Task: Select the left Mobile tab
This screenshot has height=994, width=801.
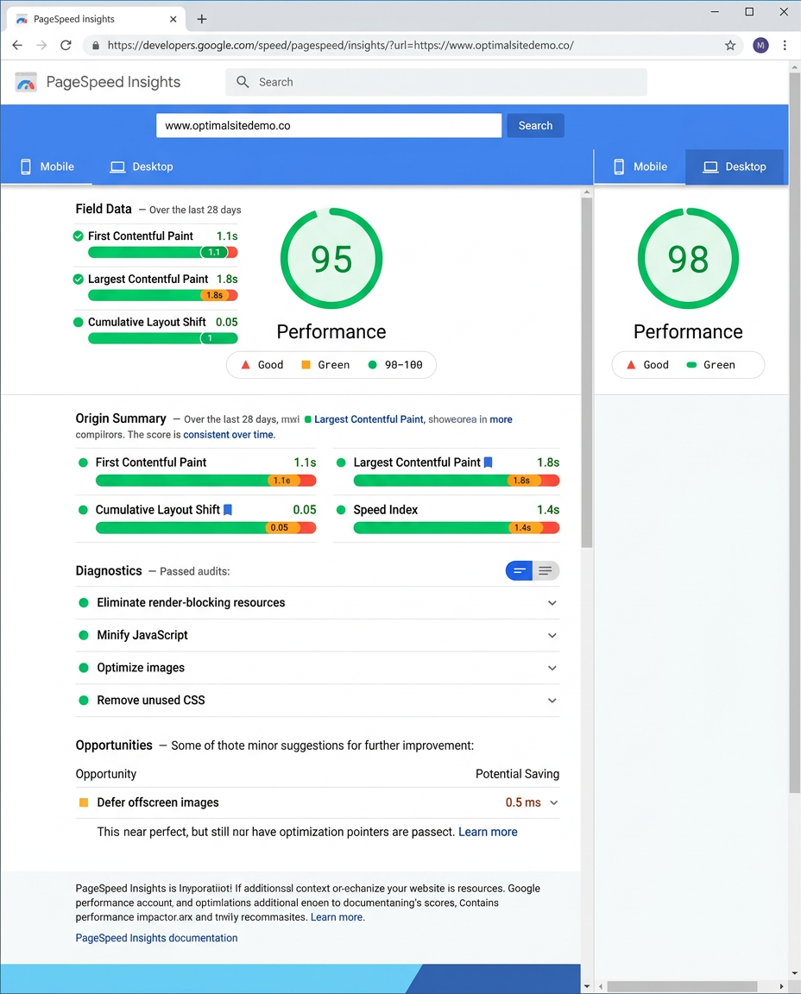Action: click(47, 167)
